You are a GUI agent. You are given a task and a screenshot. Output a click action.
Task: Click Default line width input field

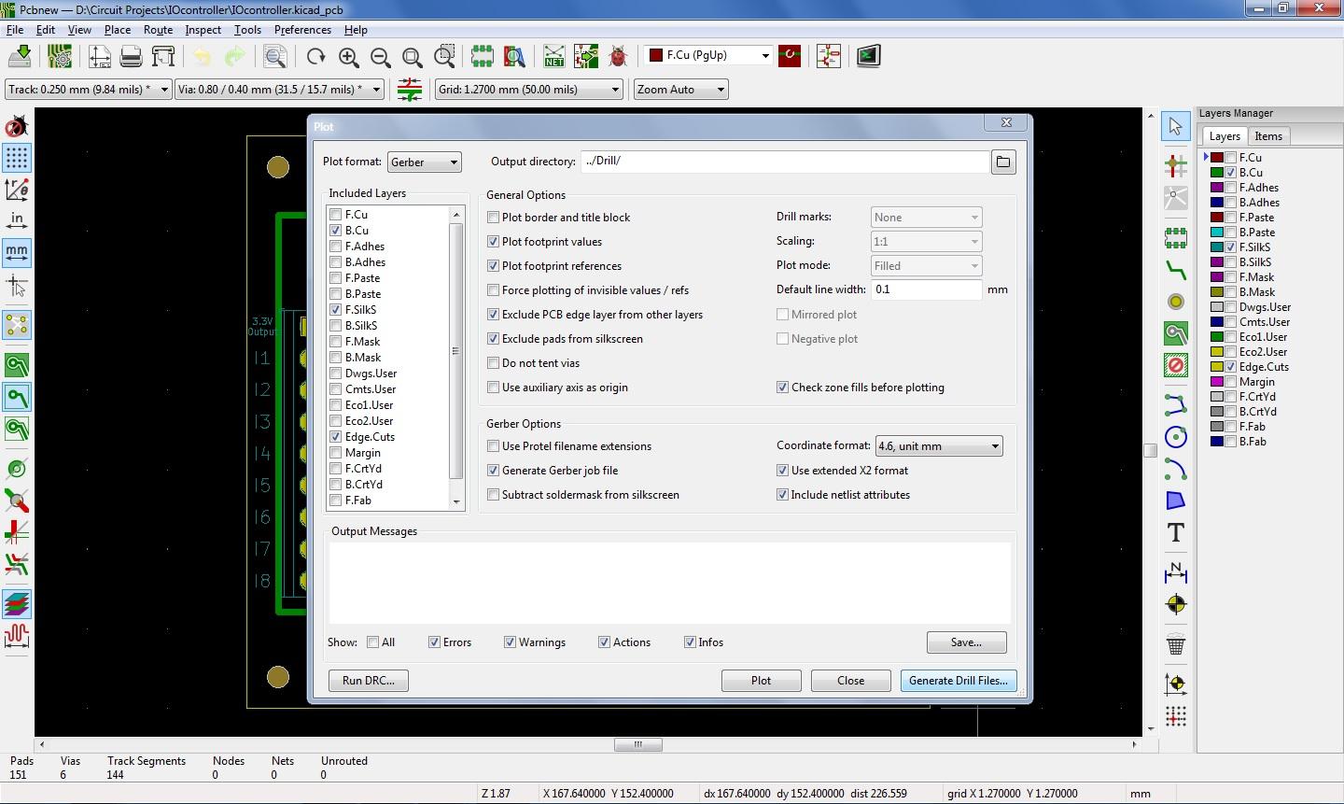pyautogui.click(x=927, y=289)
